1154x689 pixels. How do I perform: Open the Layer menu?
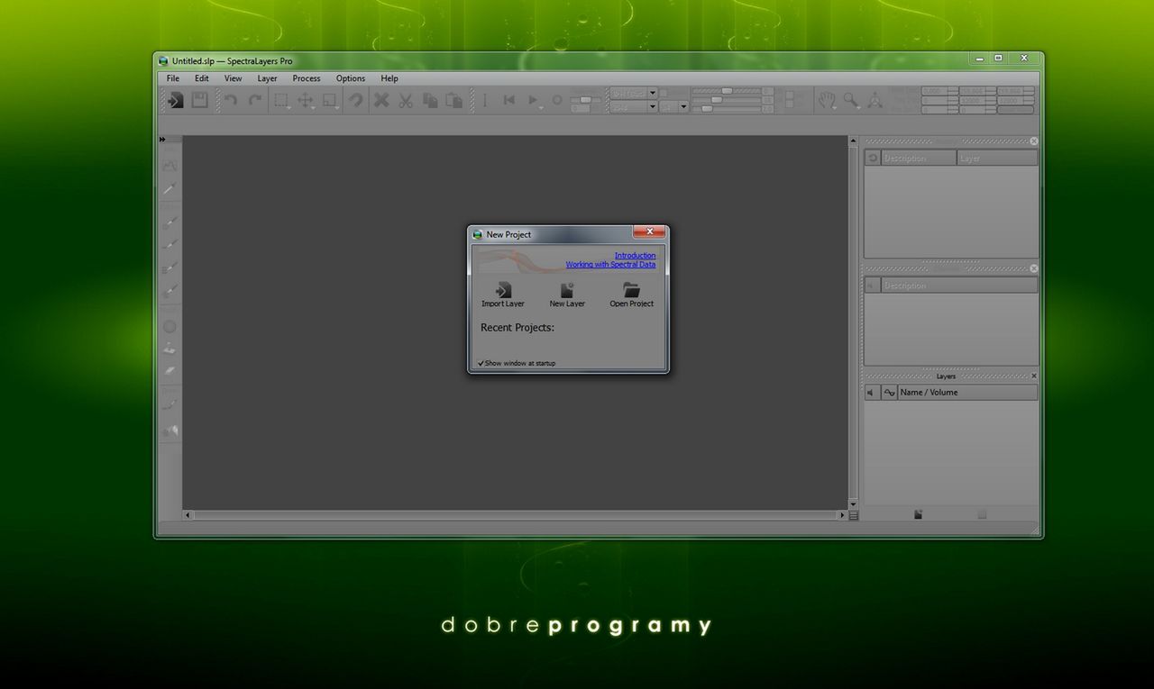(x=268, y=78)
